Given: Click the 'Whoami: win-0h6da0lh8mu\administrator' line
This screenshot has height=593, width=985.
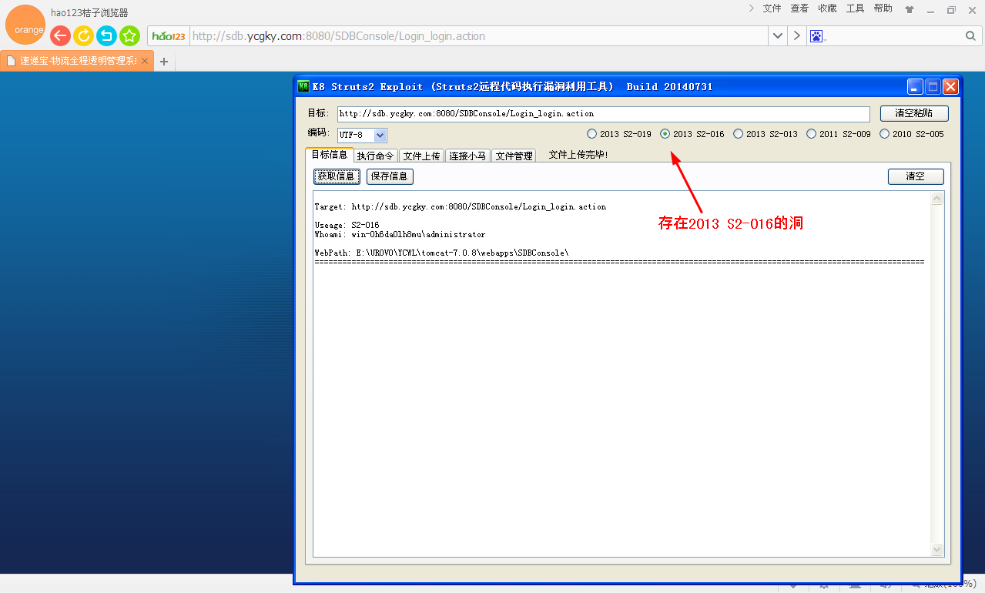Looking at the screenshot, I should click(x=400, y=234).
